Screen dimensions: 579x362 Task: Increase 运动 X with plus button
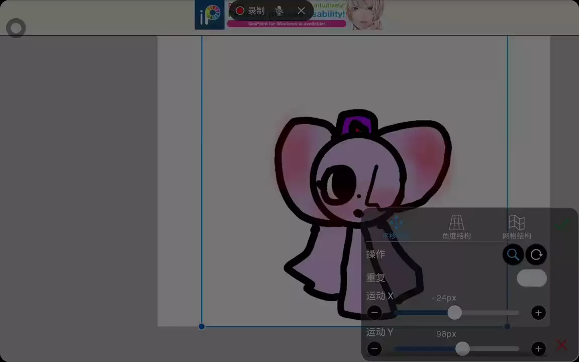click(538, 313)
